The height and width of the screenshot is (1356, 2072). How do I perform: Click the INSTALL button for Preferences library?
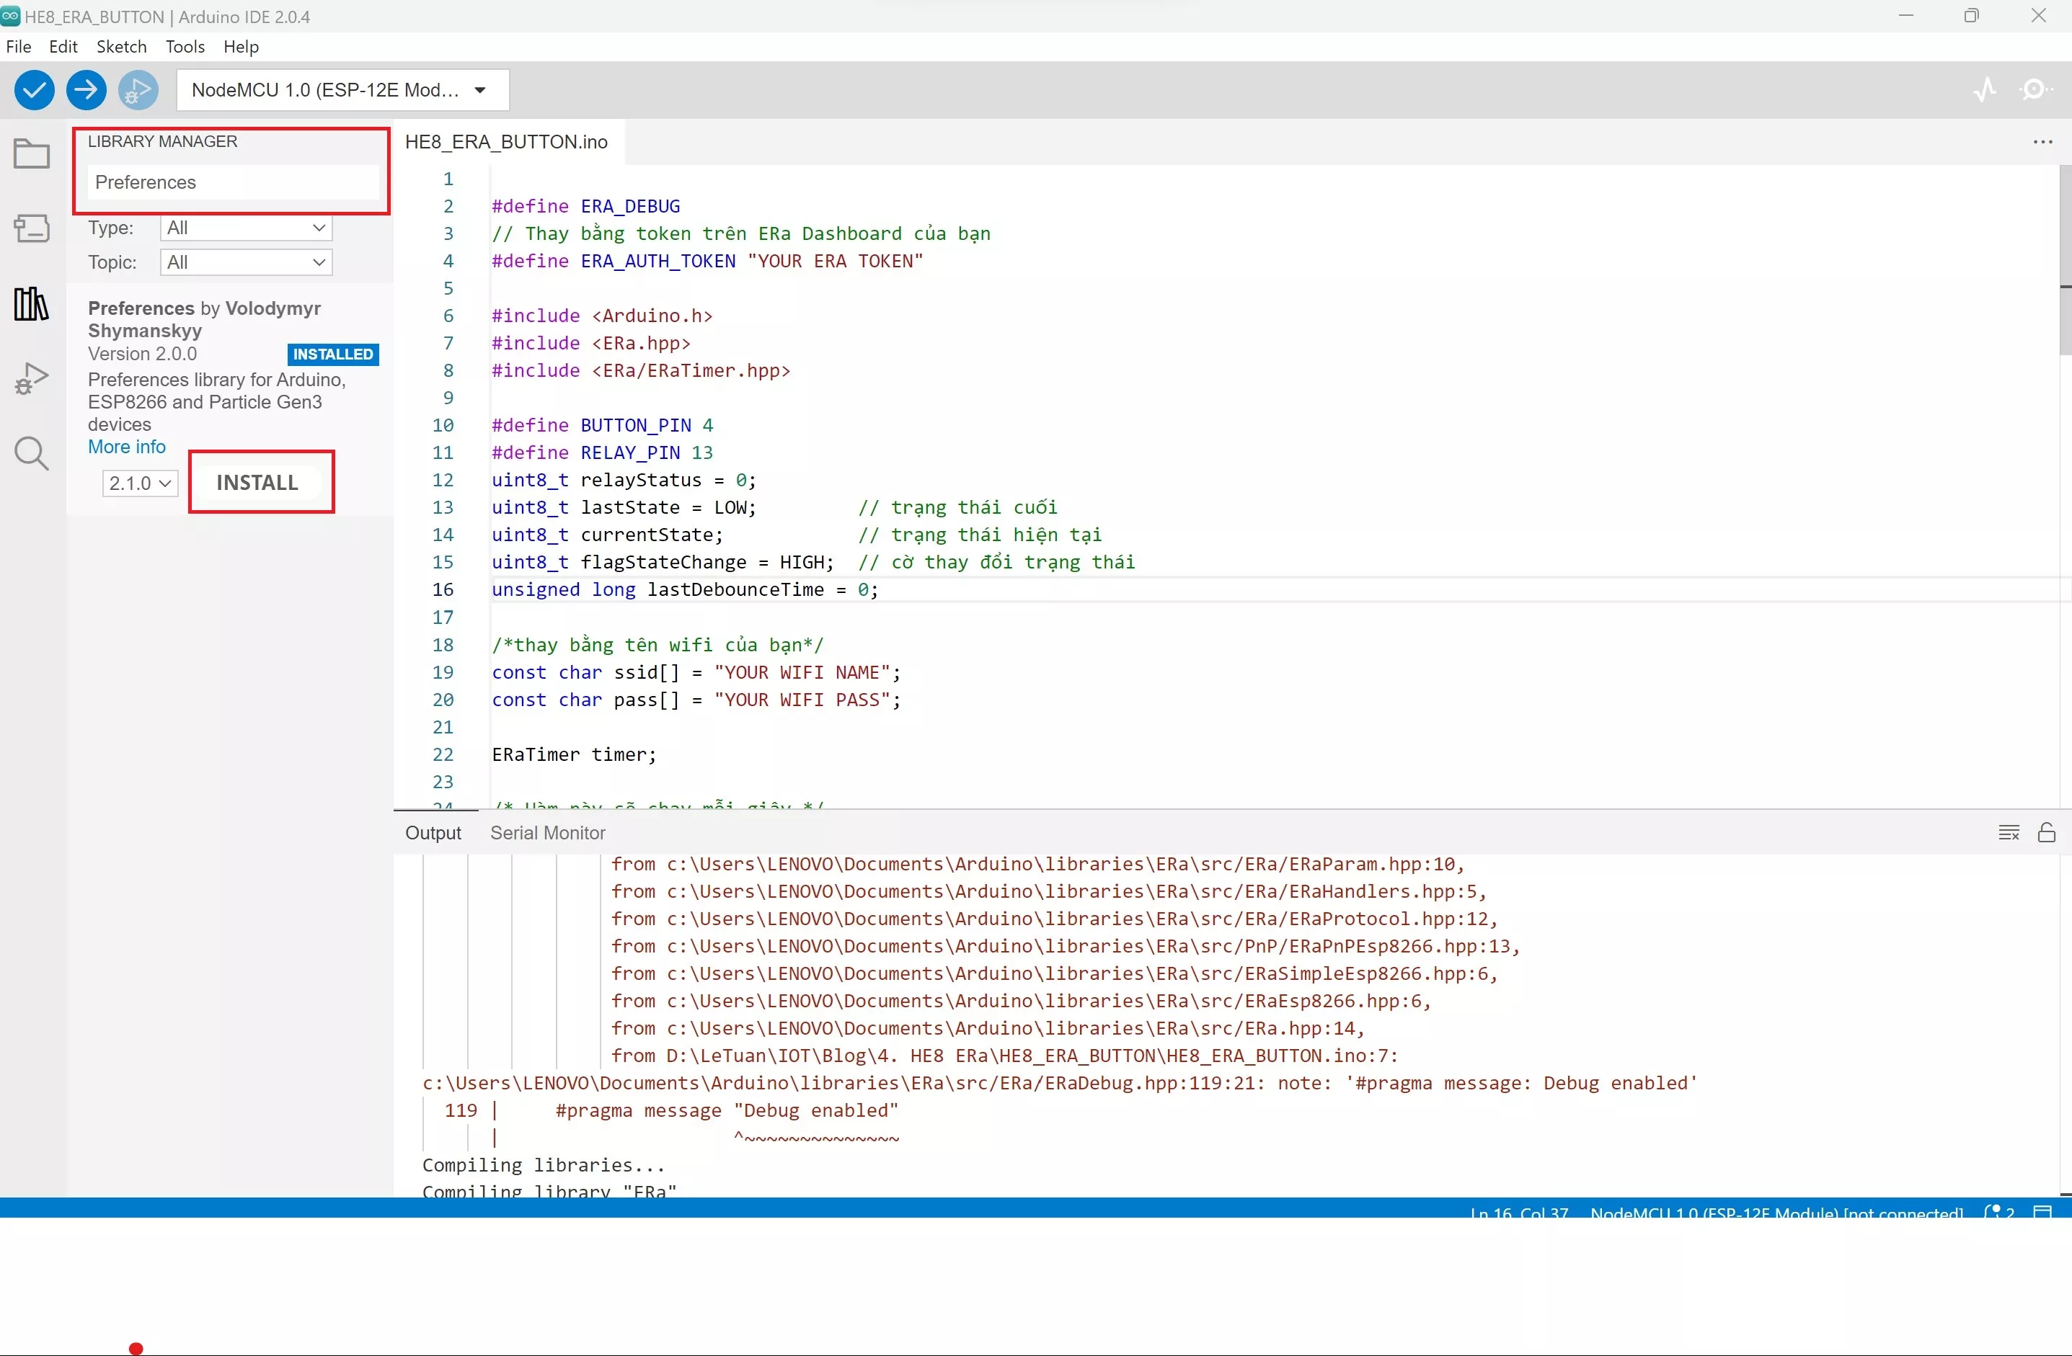point(257,483)
